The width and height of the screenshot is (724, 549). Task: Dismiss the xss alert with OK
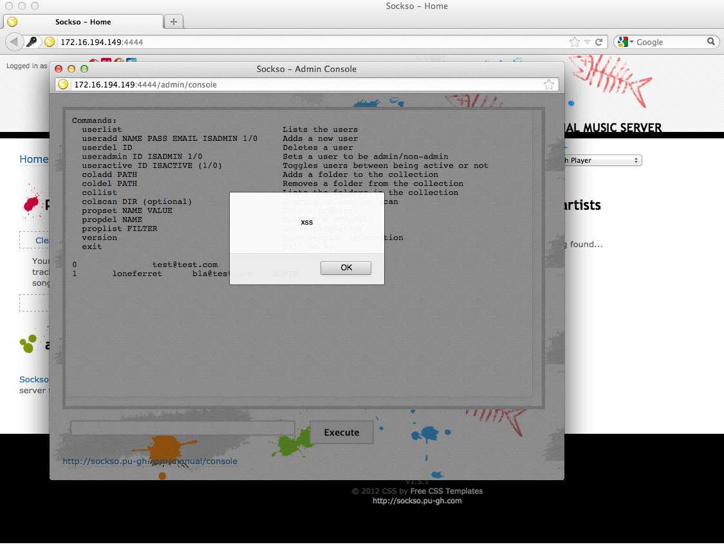(346, 268)
